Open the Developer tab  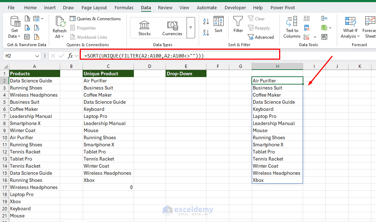tap(235, 8)
